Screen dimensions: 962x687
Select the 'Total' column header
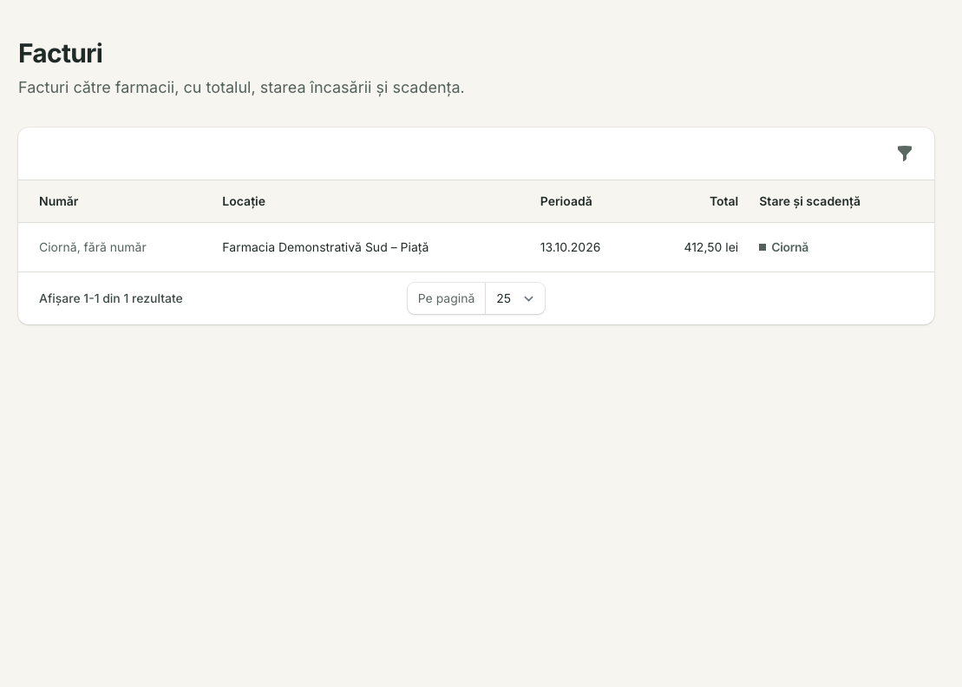(724, 201)
